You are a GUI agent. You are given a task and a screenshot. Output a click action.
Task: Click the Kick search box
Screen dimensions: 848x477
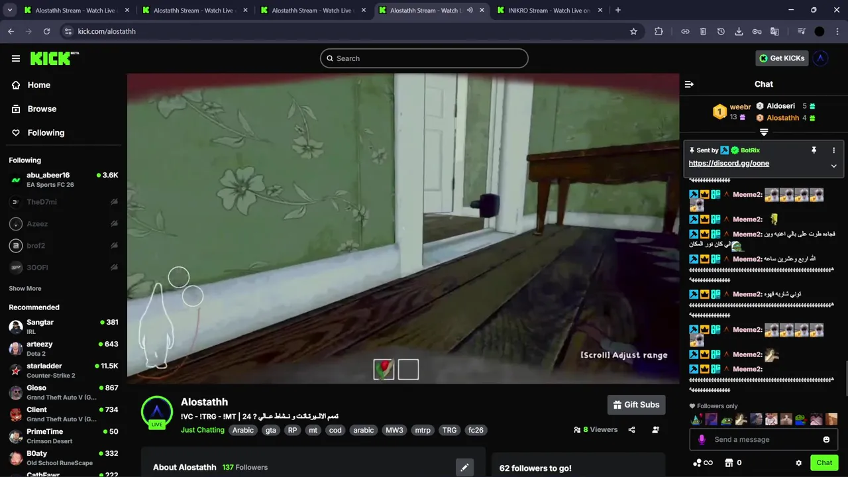point(424,58)
